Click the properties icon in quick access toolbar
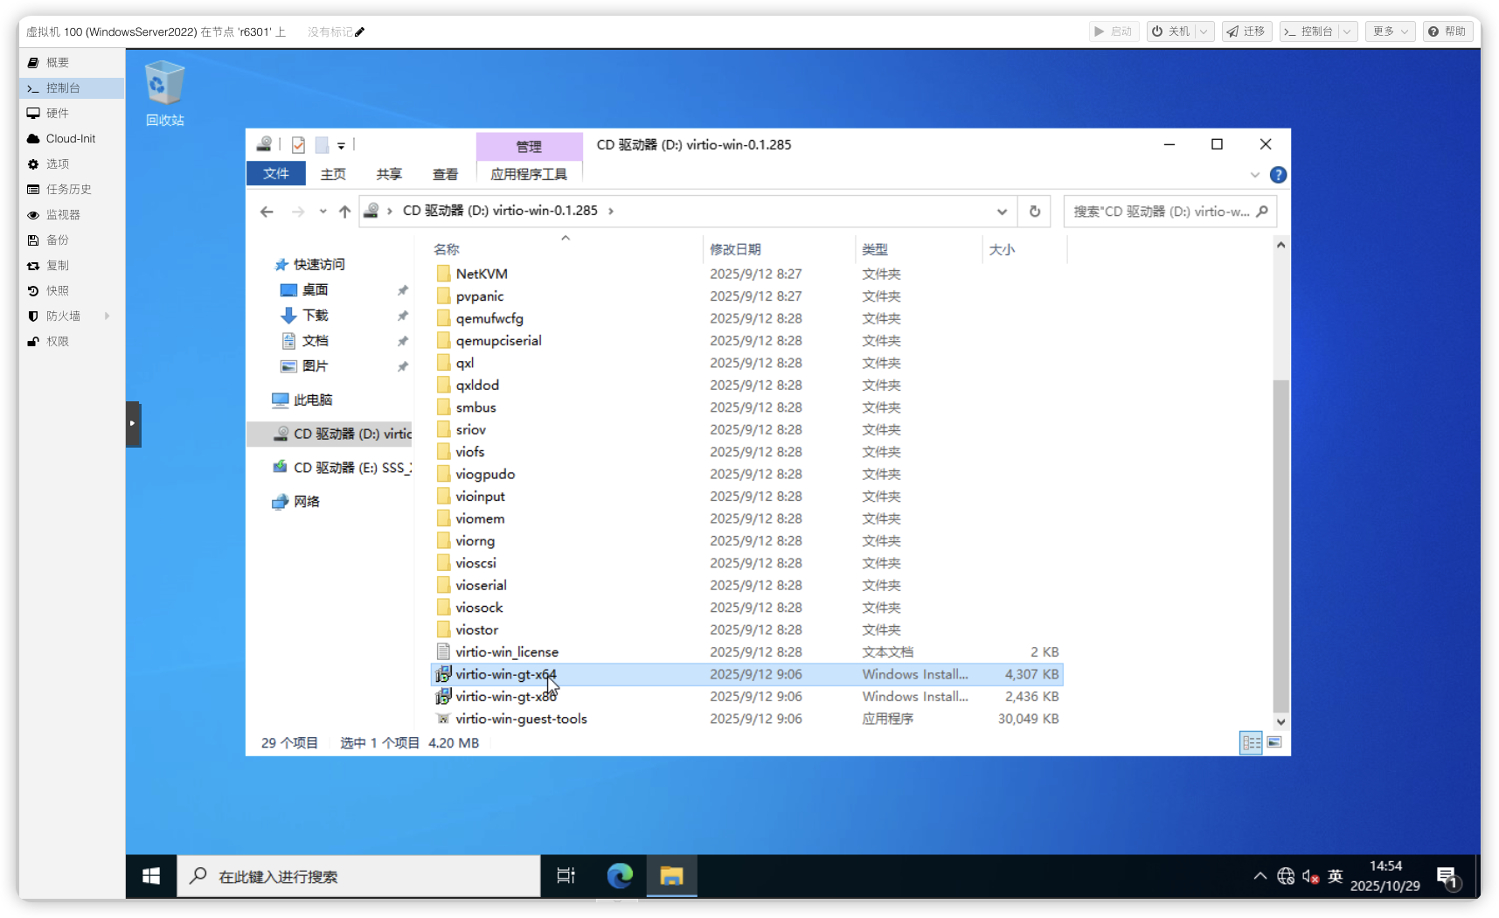This screenshot has height=918, width=1499. [x=298, y=145]
